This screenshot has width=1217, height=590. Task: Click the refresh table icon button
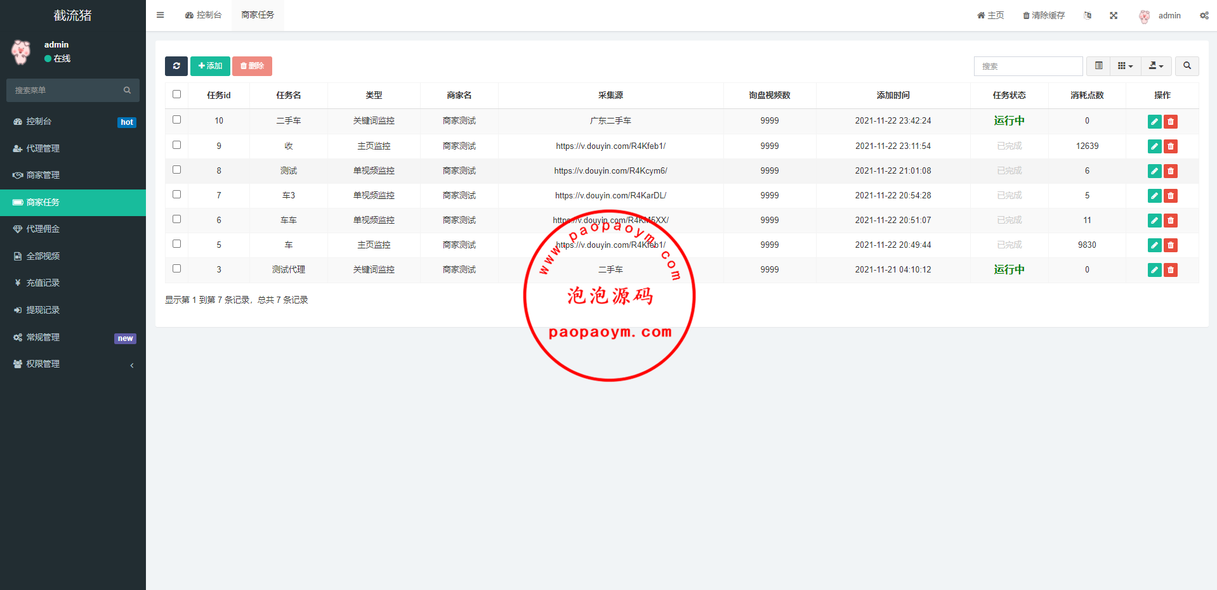pyautogui.click(x=176, y=66)
